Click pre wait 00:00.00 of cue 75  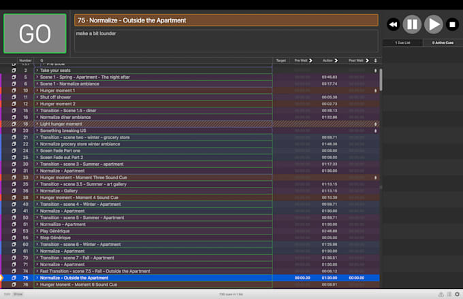(302, 278)
